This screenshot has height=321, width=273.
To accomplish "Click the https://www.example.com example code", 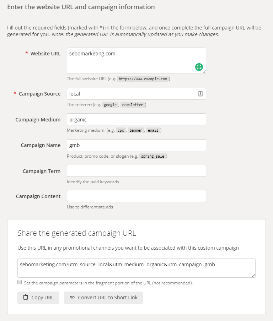I will (x=143, y=79).
